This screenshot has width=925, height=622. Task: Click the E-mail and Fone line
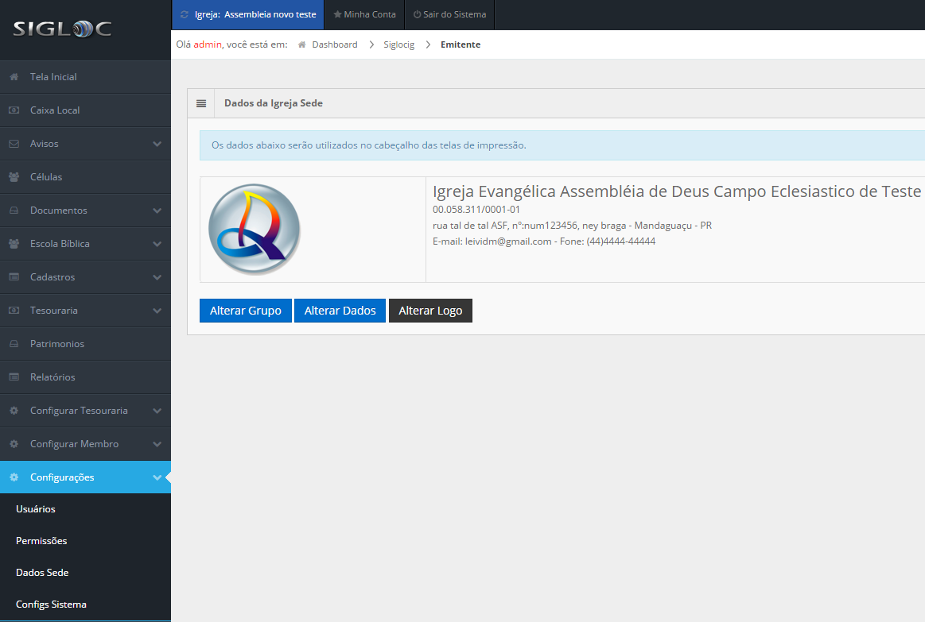coord(544,241)
